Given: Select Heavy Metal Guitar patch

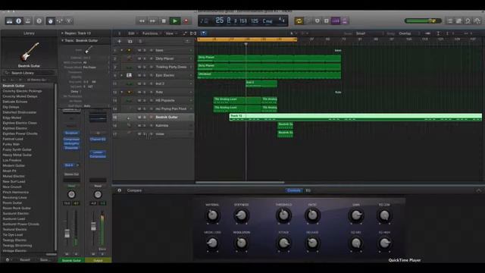Looking at the screenshot, I should [17, 155].
